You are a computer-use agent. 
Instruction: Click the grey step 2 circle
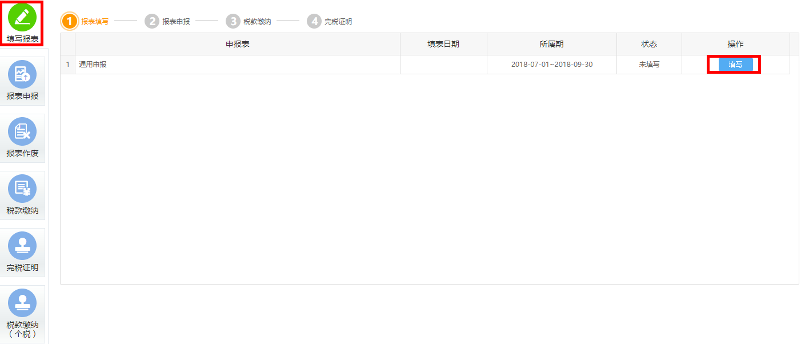[x=151, y=21]
